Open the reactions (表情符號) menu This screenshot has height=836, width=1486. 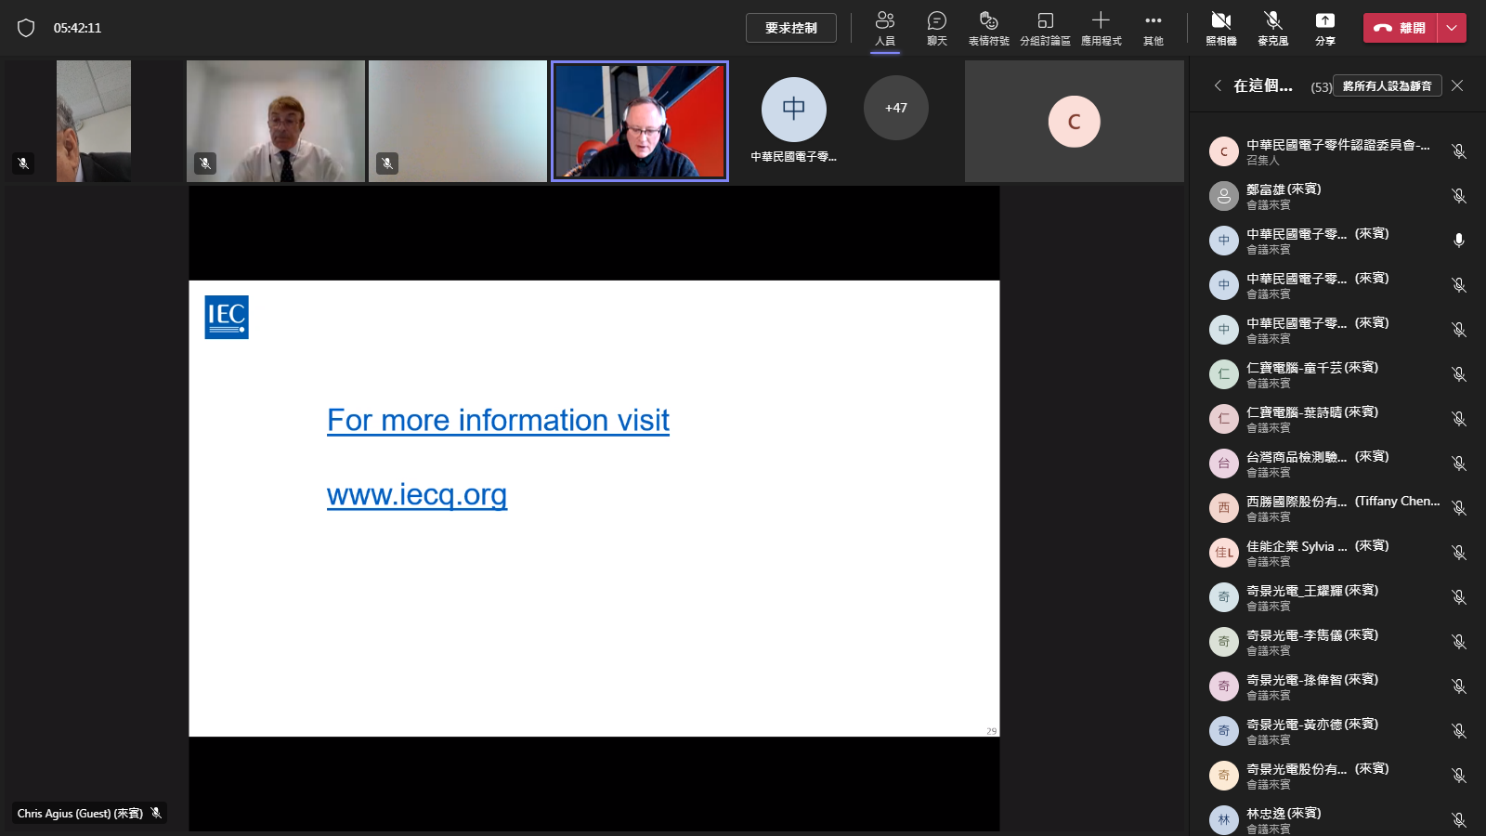click(x=989, y=28)
